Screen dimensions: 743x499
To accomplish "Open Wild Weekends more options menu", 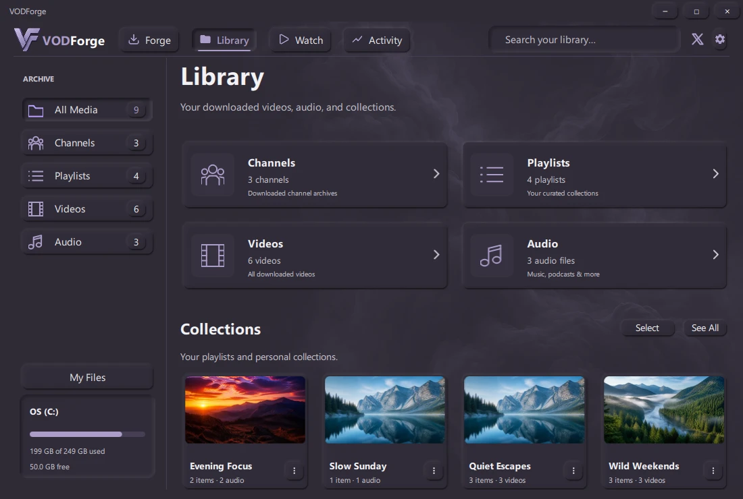I will click(x=713, y=471).
